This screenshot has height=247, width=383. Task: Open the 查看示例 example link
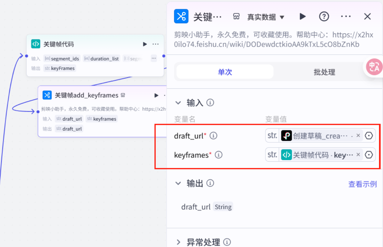362,184
